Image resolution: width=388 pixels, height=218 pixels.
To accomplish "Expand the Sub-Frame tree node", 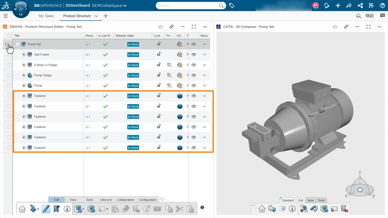I will 24,55.
